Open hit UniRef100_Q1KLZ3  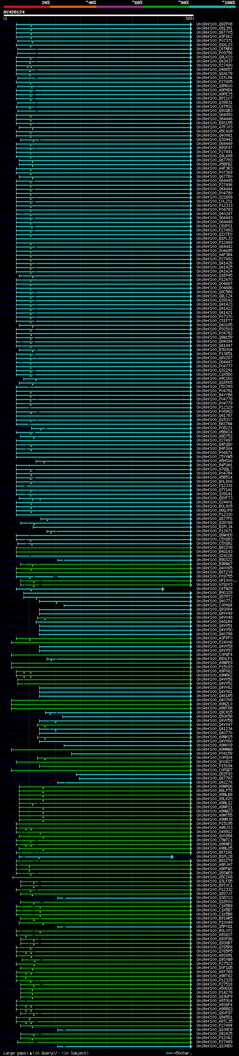[x=214, y=45]
